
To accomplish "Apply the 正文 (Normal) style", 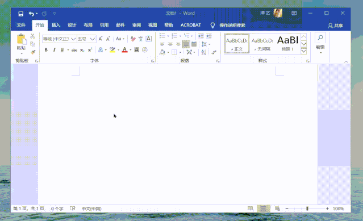I will (x=237, y=44).
